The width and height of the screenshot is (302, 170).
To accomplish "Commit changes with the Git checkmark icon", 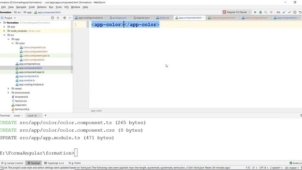I will [x=289, y=12].
